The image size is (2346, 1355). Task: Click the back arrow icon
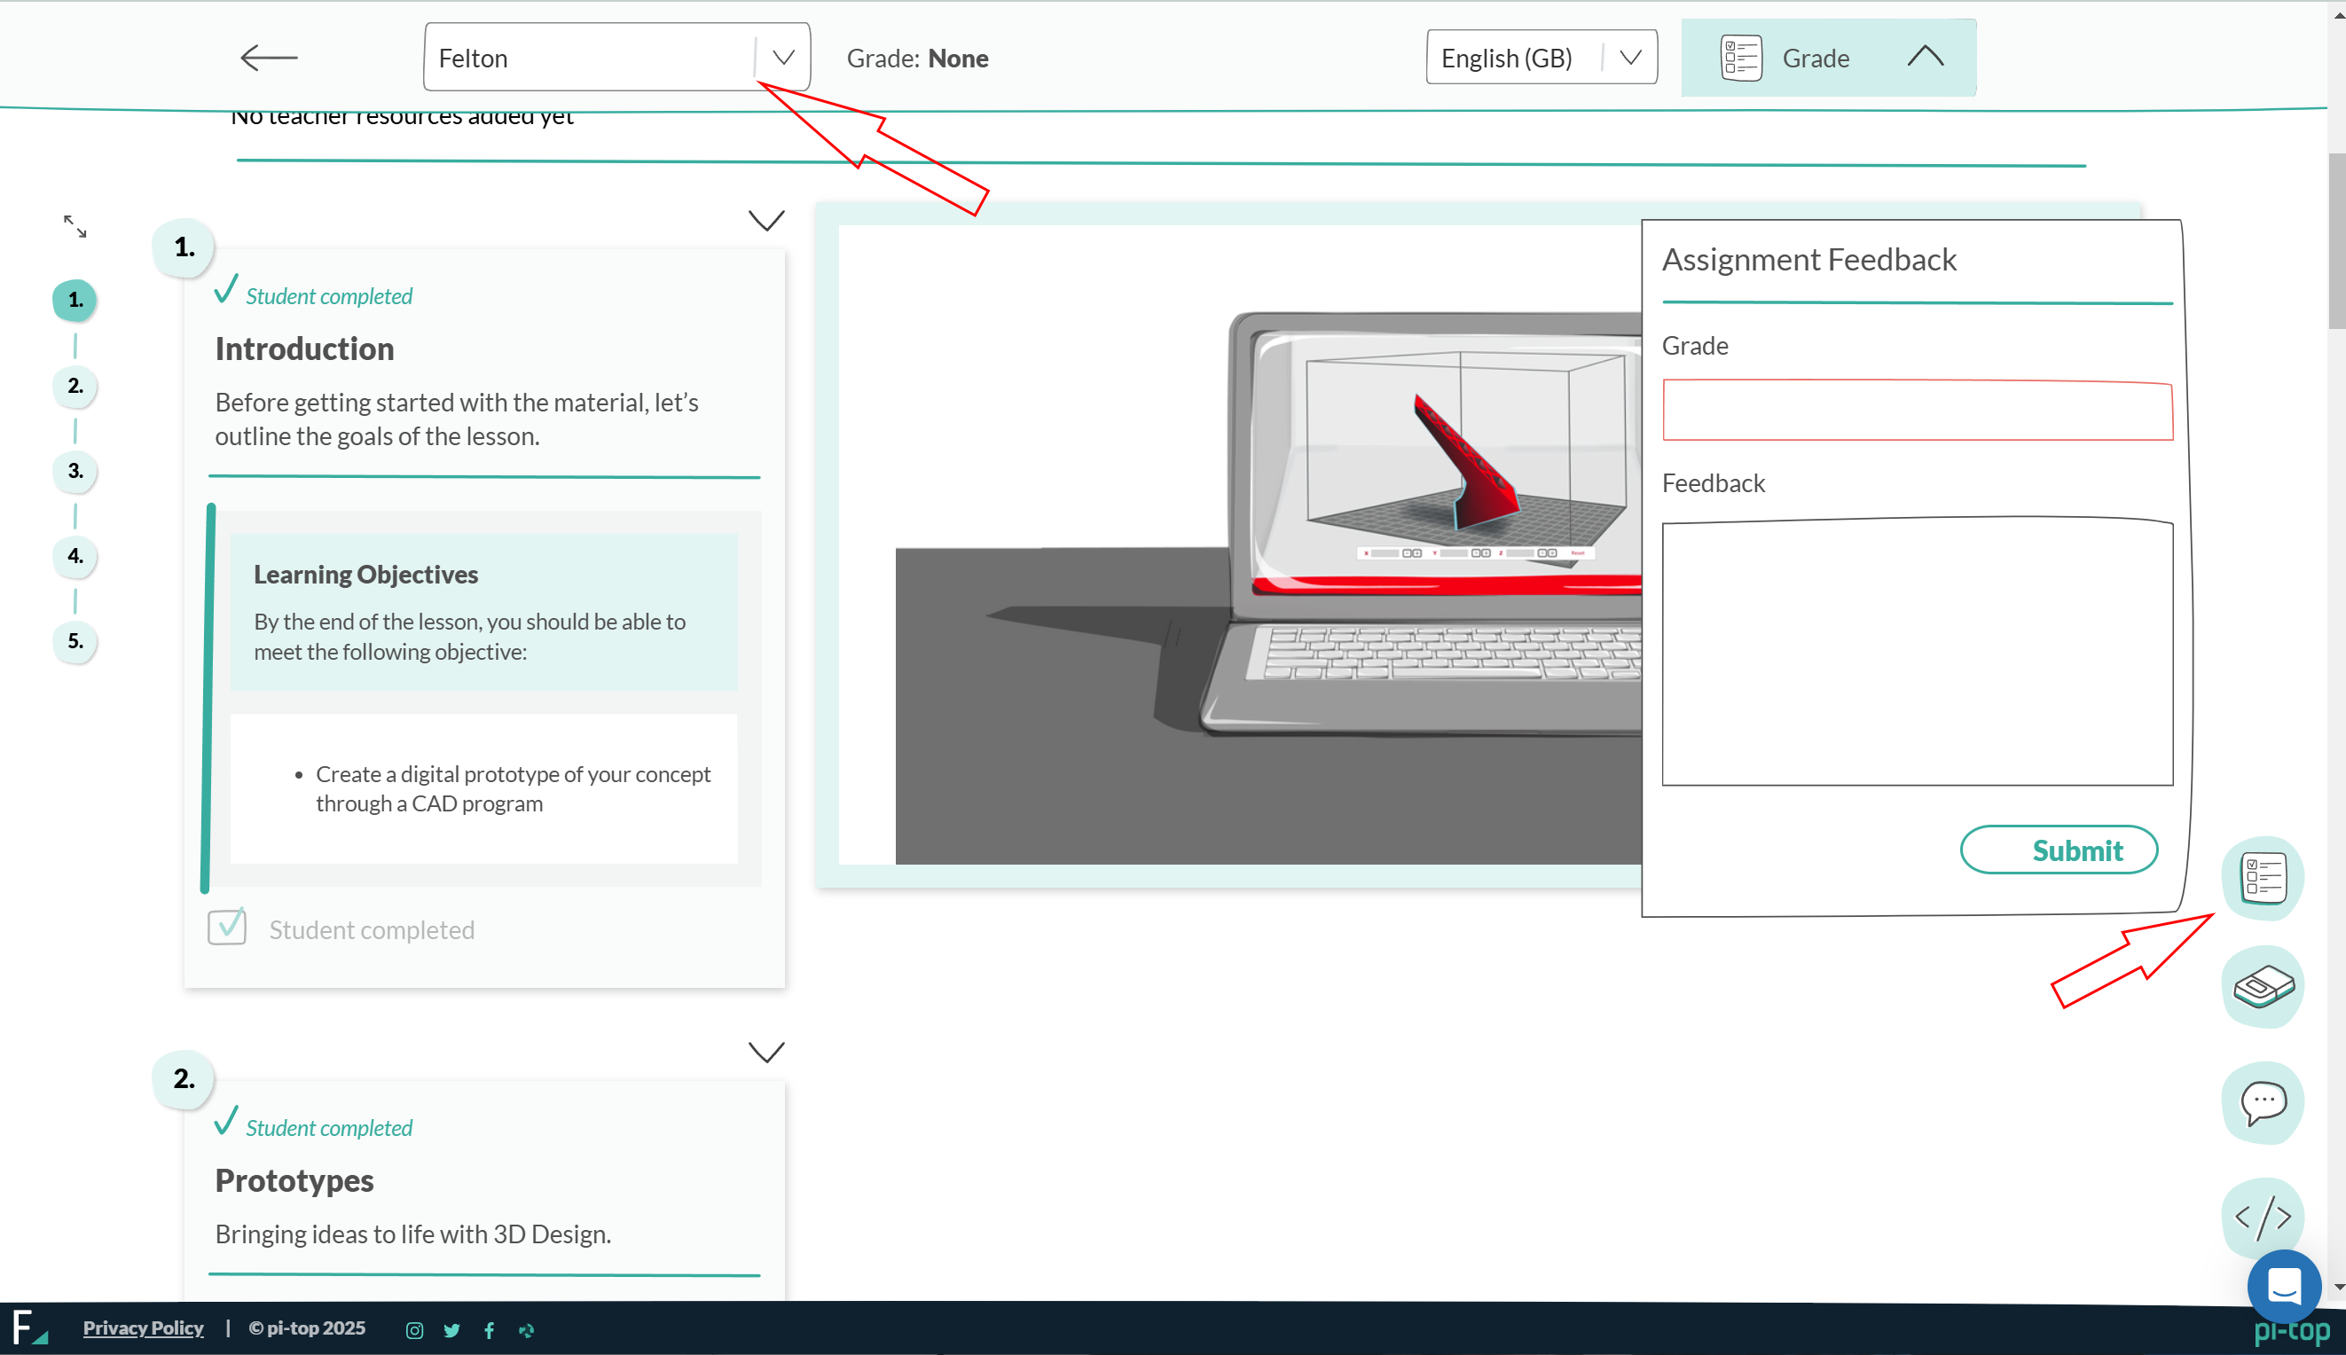268,58
